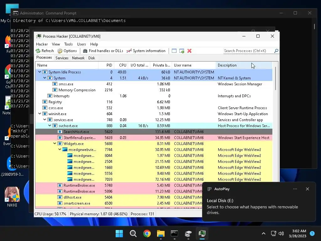321x241 pixels.
Task: Switch to the Network tab
Action: point(78,58)
